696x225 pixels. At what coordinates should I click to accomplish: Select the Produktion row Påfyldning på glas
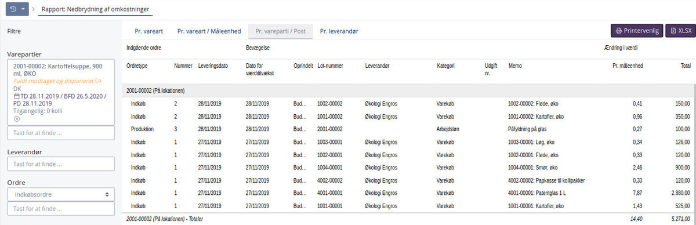[x=408, y=129]
